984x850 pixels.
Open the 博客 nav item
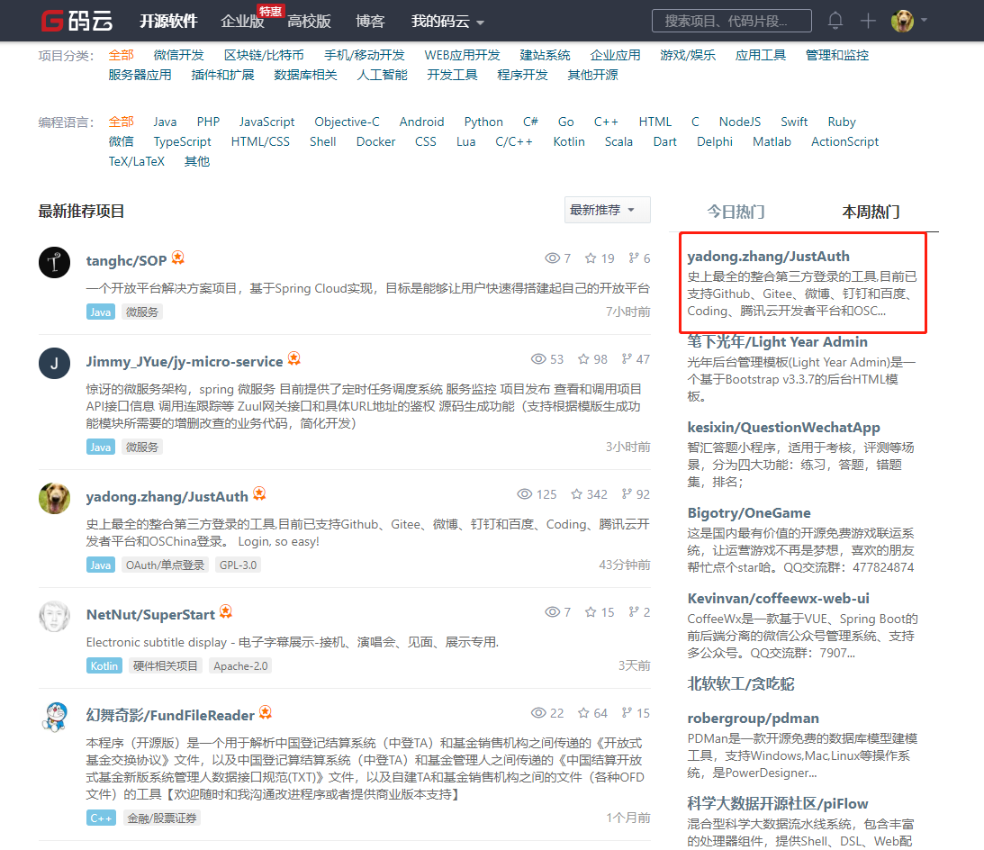tap(370, 22)
